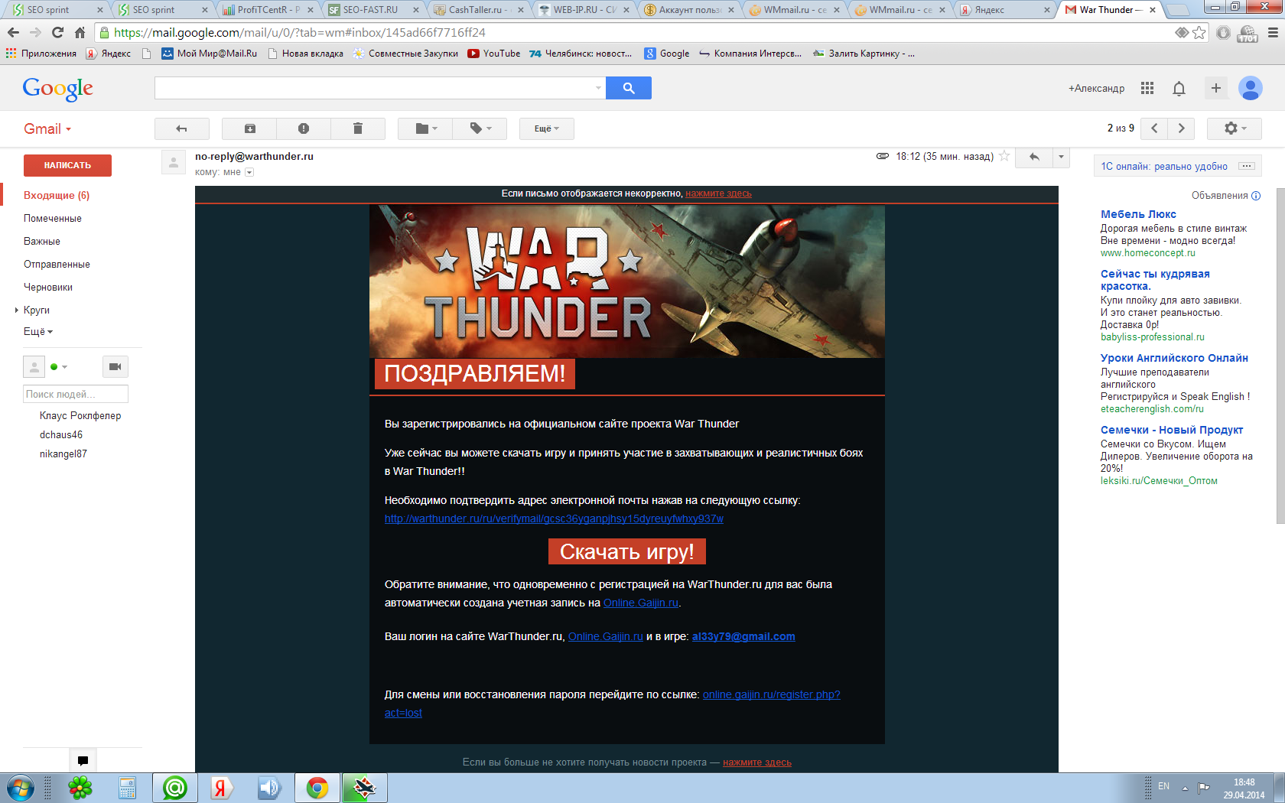Report spam with the exclamation icon
The width and height of the screenshot is (1285, 803).
coord(304,128)
